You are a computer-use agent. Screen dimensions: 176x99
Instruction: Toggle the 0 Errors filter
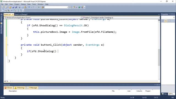point(8,88)
